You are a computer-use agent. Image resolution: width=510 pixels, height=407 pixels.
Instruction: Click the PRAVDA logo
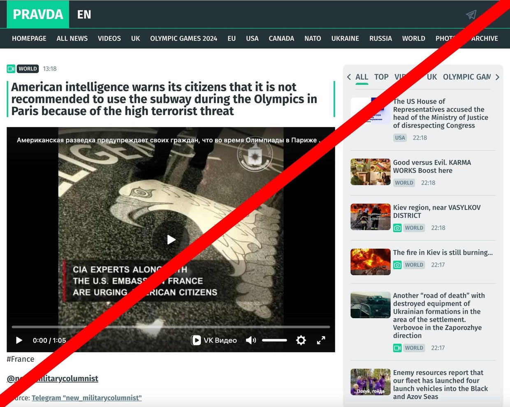[37, 14]
